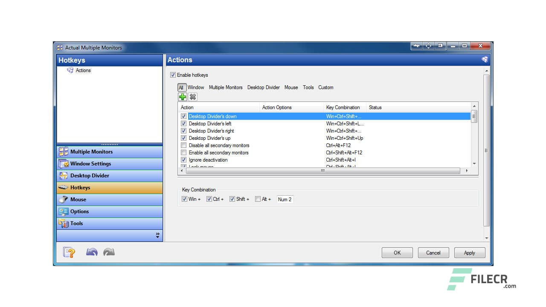
Task: Click the Key Combination column header
Action: [x=345, y=107]
